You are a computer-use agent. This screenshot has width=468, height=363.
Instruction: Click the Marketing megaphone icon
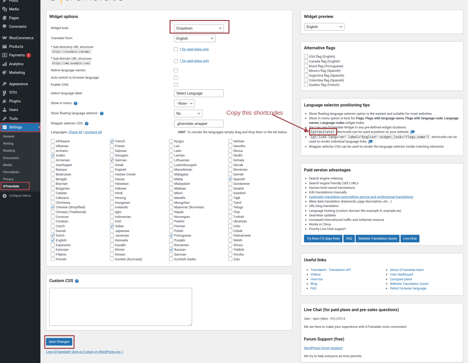[x=5, y=73]
